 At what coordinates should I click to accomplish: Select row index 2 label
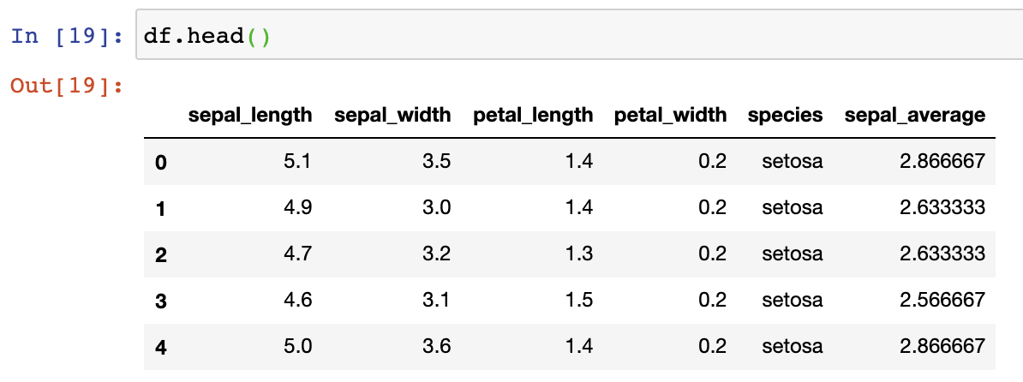tap(160, 254)
